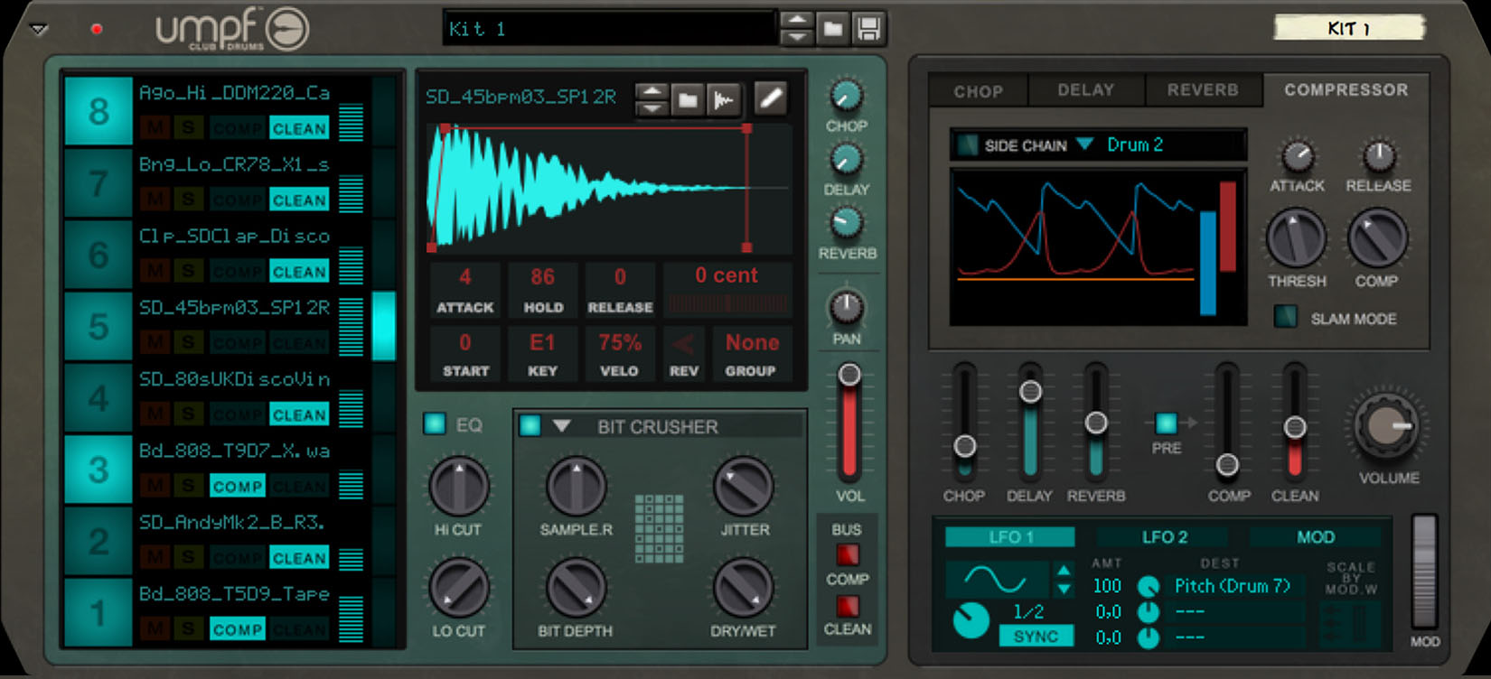
Task: Toggle the REV reverse arrow icon
Action: [x=683, y=343]
